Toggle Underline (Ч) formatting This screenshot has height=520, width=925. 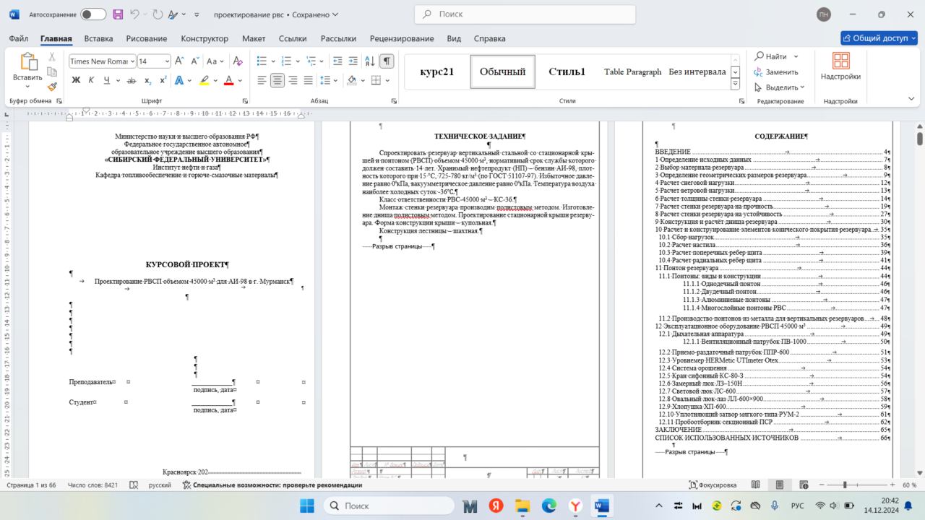click(106, 81)
